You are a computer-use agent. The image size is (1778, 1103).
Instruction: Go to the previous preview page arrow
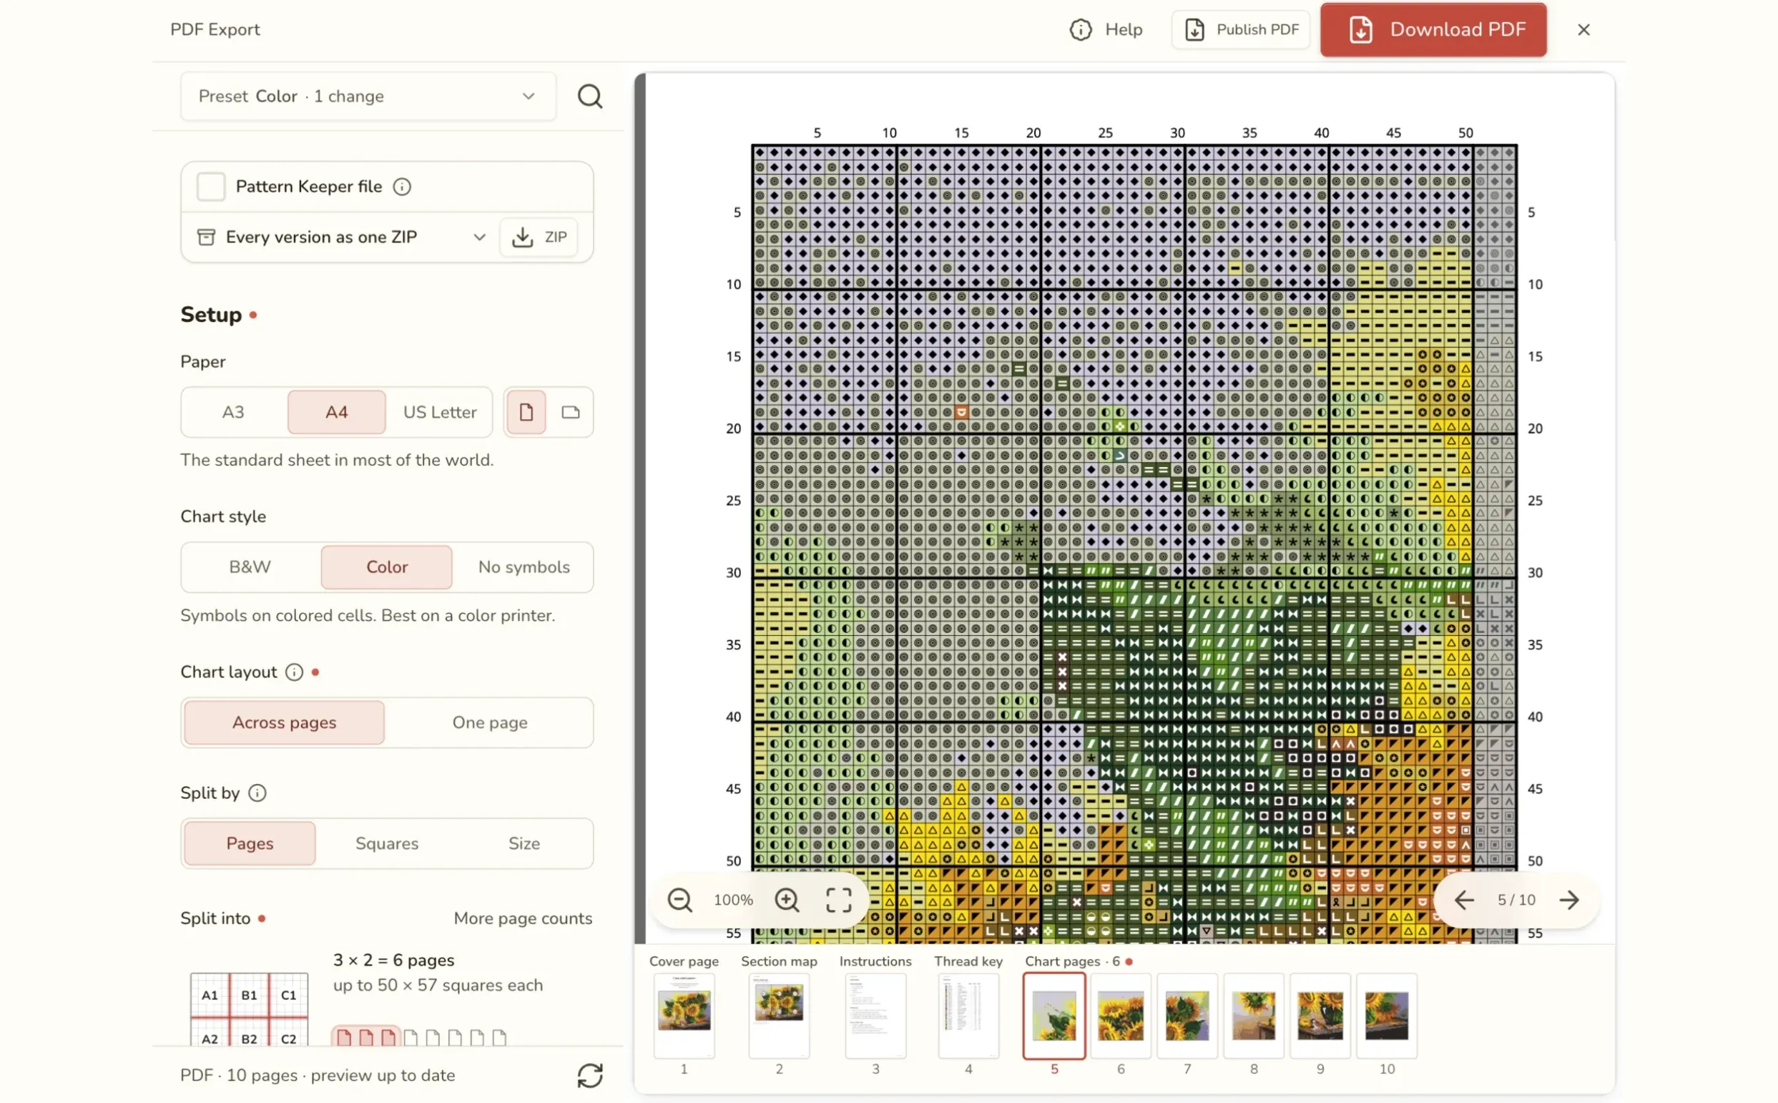click(x=1464, y=899)
